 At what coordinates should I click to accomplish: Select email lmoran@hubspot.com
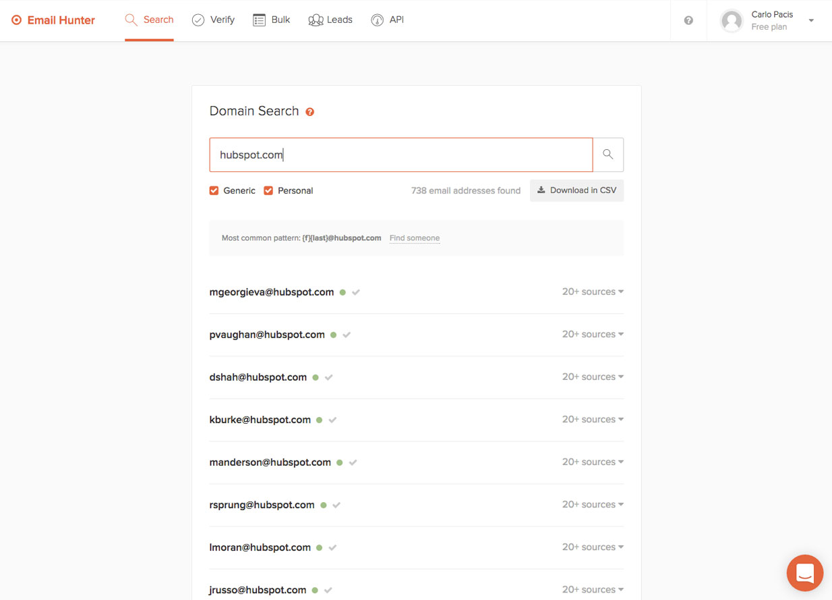tap(260, 547)
